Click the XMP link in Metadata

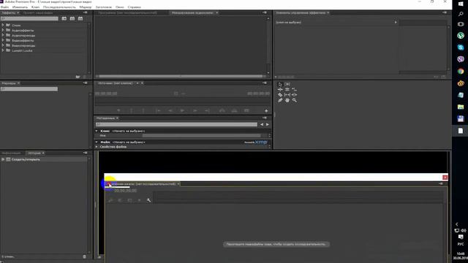(x=261, y=142)
